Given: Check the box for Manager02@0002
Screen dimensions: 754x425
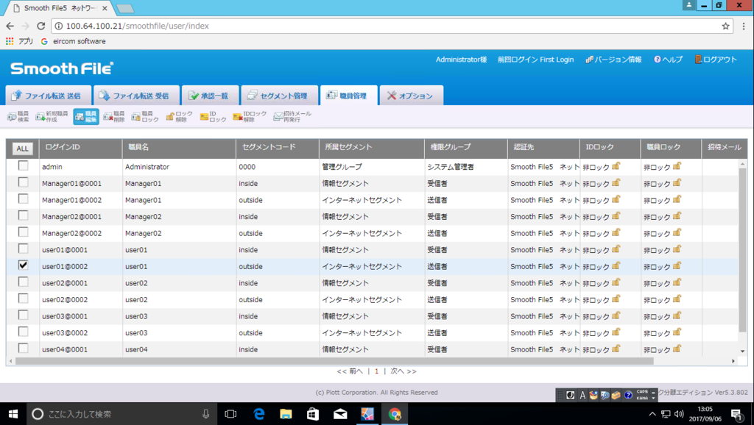Looking at the screenshot, I should click(x=23, y=232).
